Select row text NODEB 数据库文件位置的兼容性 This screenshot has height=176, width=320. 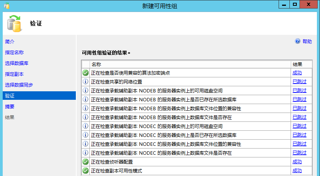pyautogui.click(x=166, y=108)
